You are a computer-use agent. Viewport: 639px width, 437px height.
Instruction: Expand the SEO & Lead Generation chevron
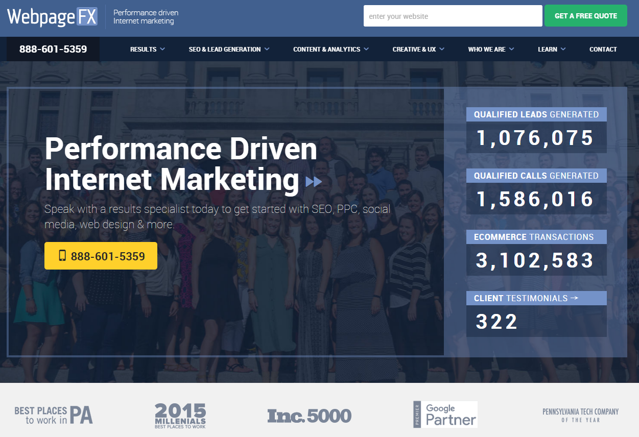point(267,49)
